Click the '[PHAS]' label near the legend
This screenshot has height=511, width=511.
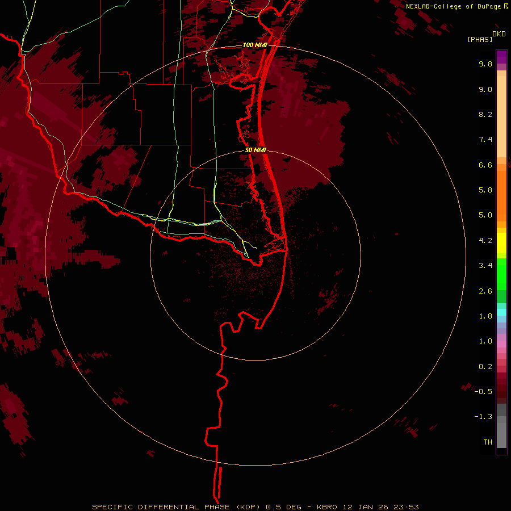click(x=480, y=40)
